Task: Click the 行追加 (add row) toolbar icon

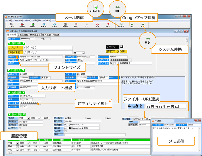Action: point(11,25)
